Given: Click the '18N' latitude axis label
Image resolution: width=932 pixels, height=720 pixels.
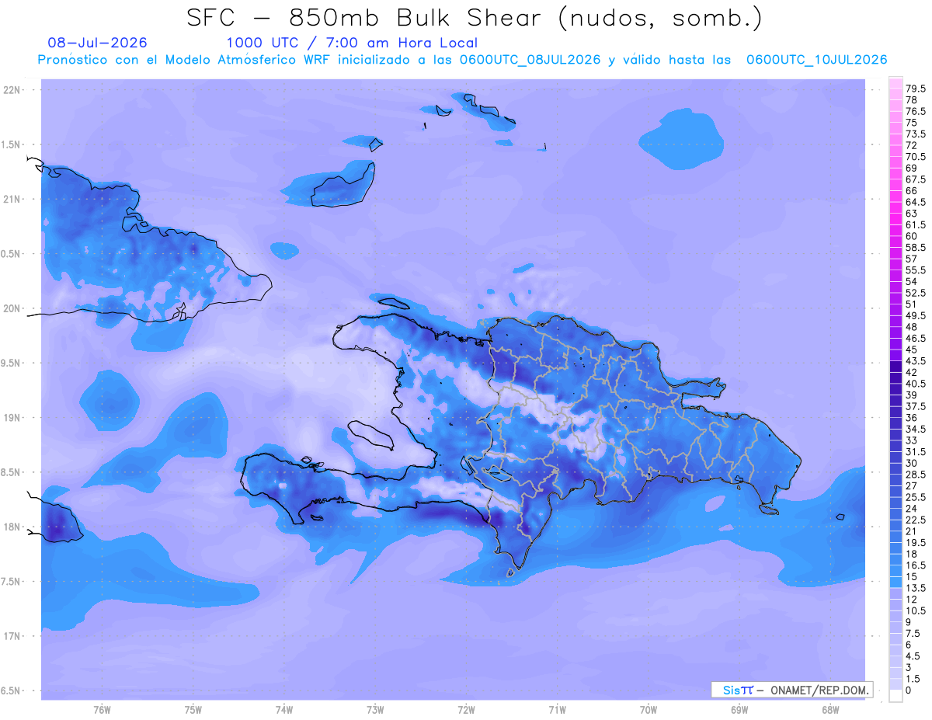Looking at the screenshot, I should pos(13,527).
